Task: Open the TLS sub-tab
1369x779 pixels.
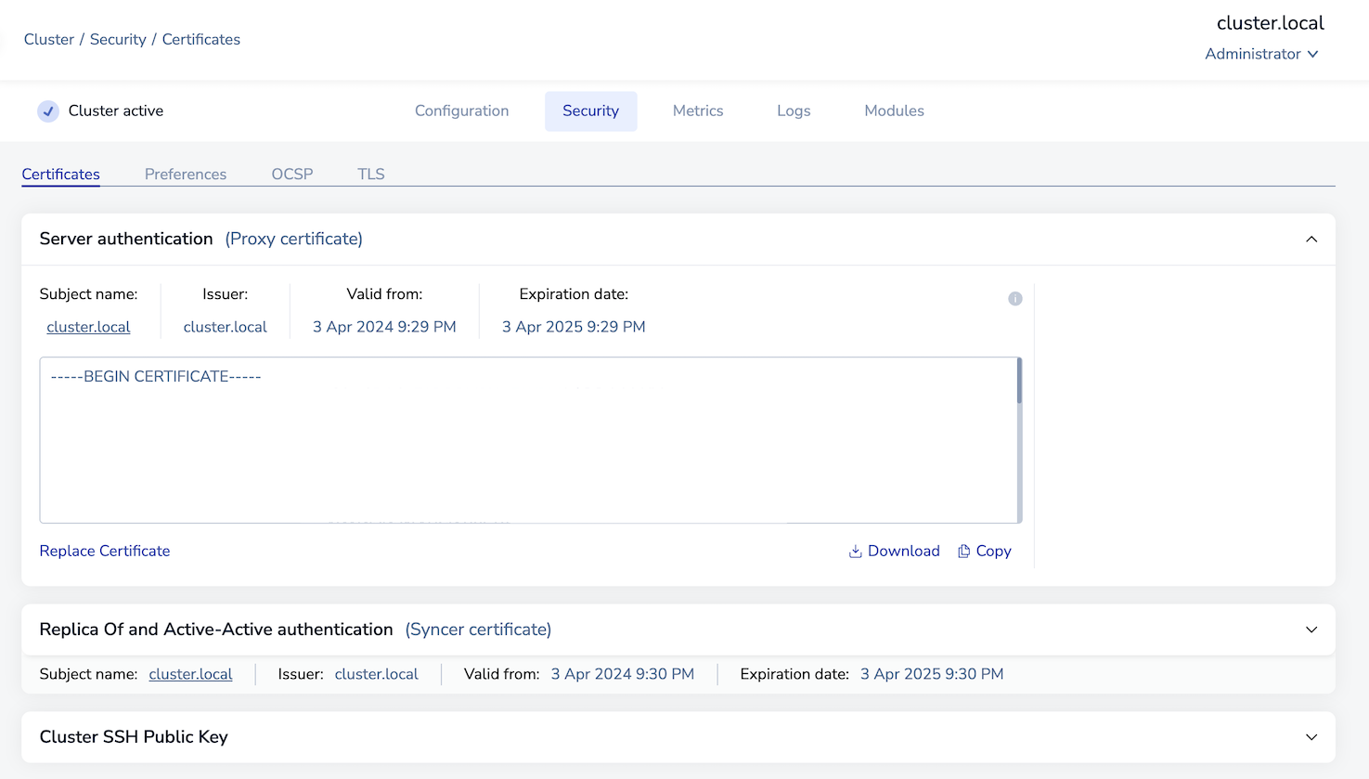Action: (x=370, y=175)
